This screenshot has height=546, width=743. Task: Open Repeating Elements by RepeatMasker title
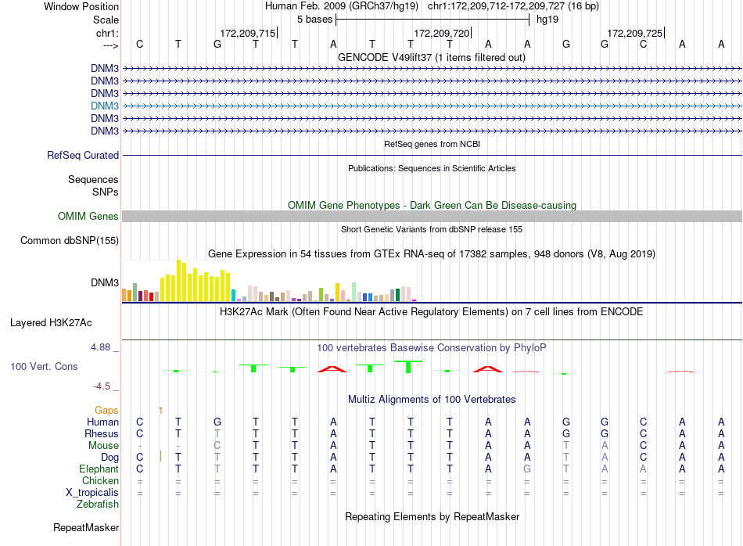[x=432, y=516]
